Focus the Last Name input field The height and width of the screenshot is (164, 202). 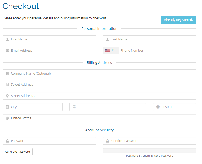tap(152, 39)
